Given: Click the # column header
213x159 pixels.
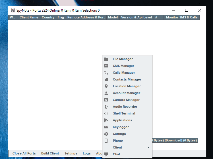Looking at the screenshot, I should click(x=159, y=17).
